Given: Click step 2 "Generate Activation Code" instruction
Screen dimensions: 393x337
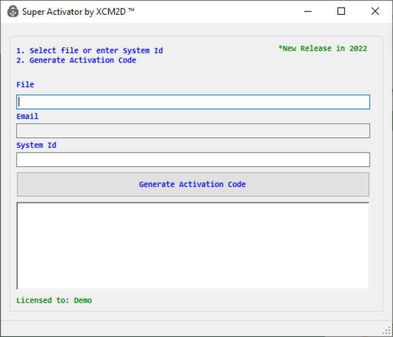Looking at the screenshot, I should [76, 60].
